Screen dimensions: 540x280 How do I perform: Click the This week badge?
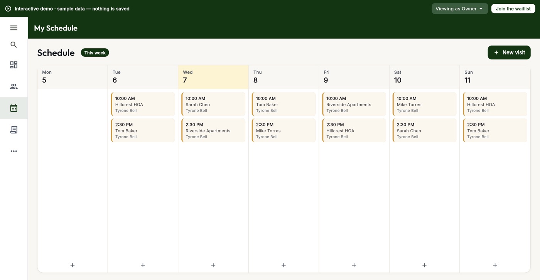point(95,52)
